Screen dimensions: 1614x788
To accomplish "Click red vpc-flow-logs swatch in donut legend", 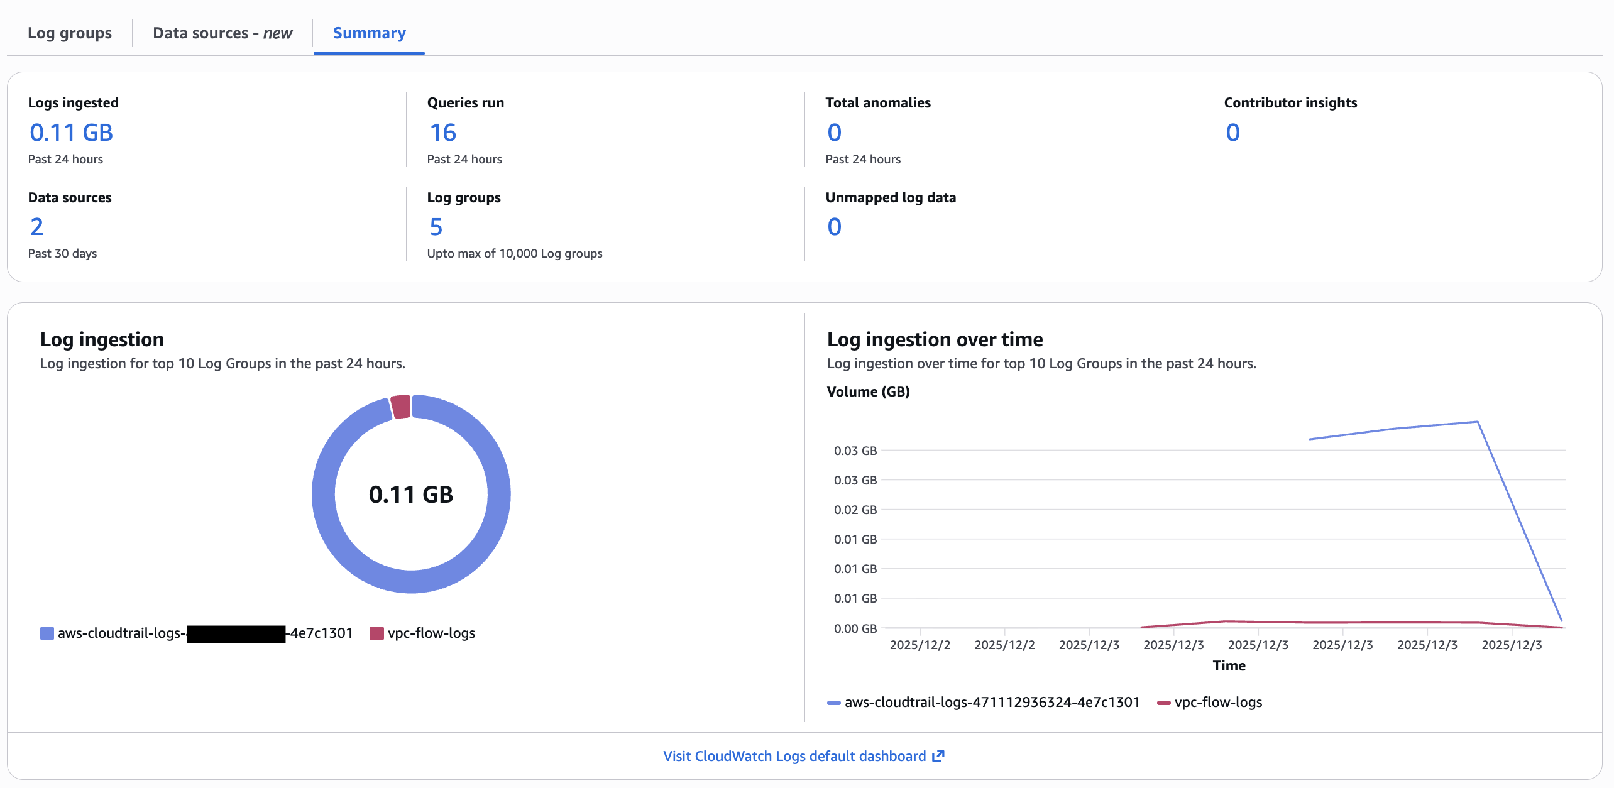I will click(376, 633).
